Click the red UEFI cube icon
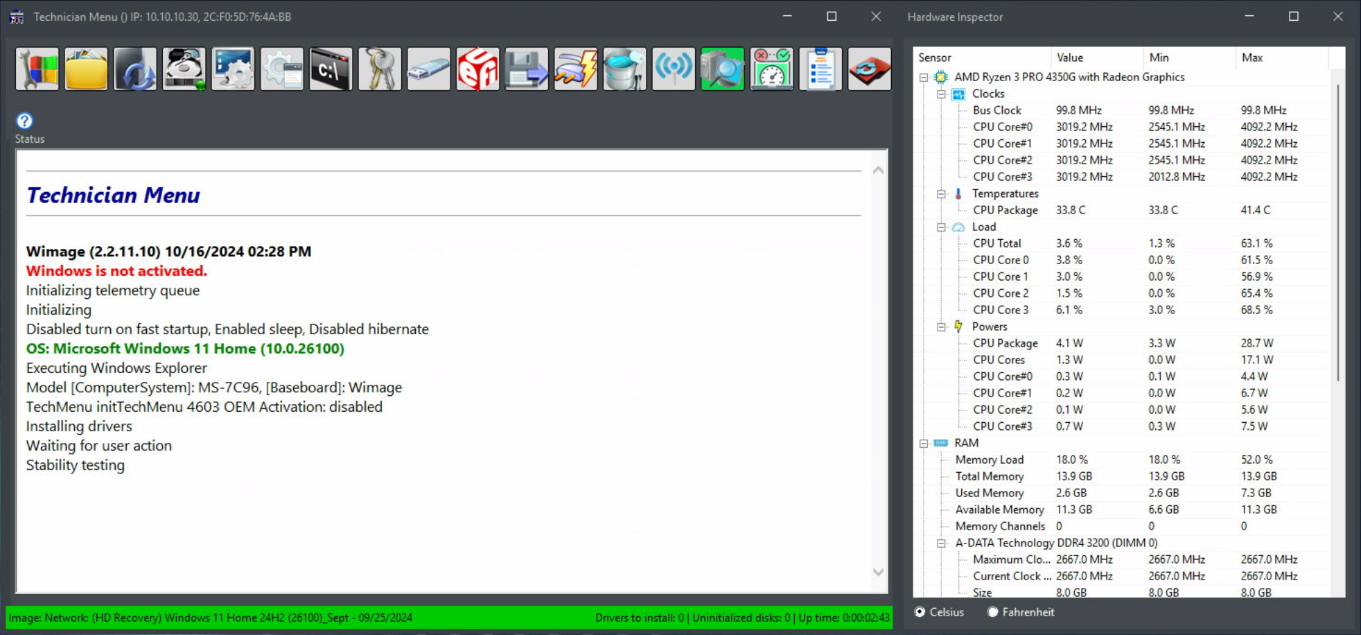Screen dimensions: 1361x635 477,69
